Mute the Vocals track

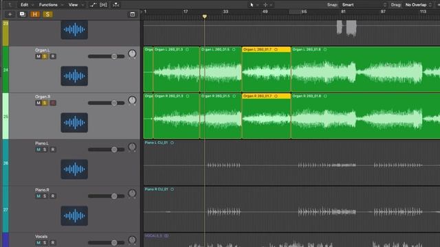point(38,242)
